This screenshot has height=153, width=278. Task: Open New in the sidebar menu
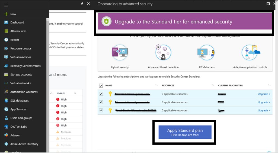[13, 14]
